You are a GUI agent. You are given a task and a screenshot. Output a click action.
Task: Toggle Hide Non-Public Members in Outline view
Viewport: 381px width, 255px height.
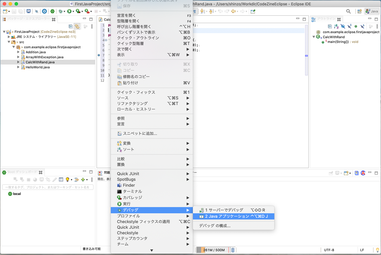(x=356, y=26)
